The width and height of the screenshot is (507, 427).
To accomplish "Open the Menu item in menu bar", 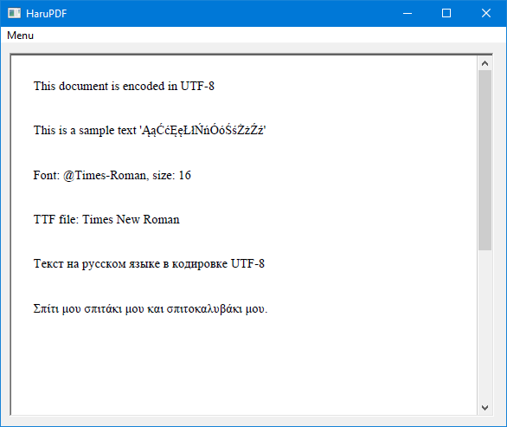I will click(20, 36).
